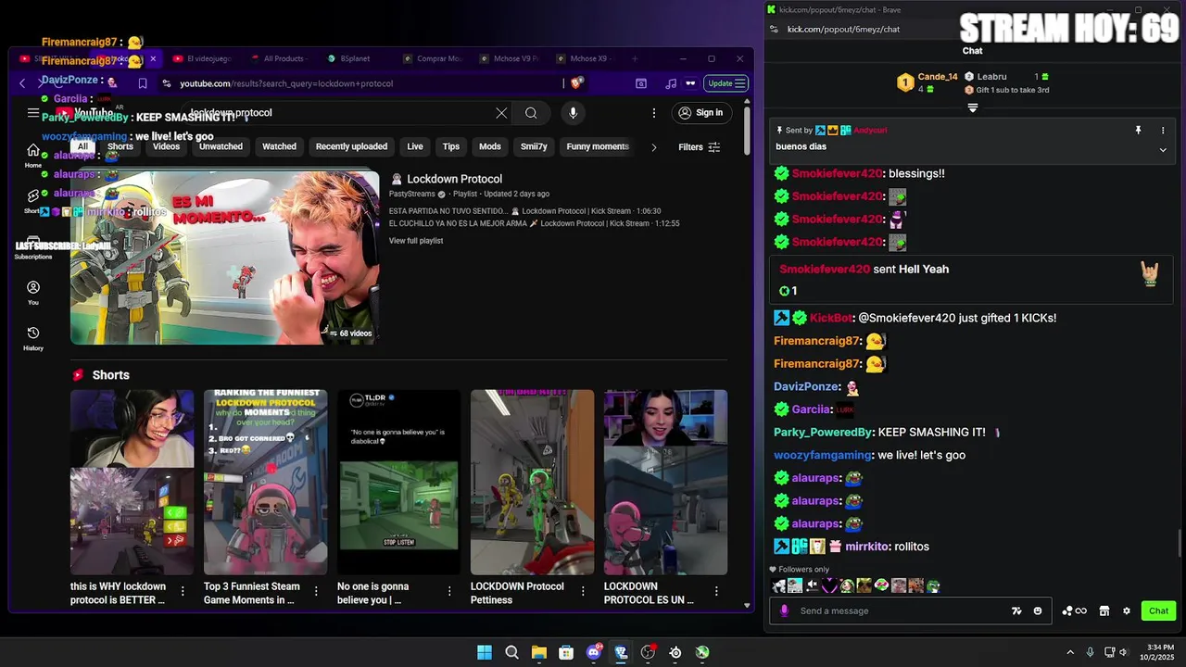1186x667 pixels.
Task: Select the Unwatched filter chip
Action: tap(221, 146)
